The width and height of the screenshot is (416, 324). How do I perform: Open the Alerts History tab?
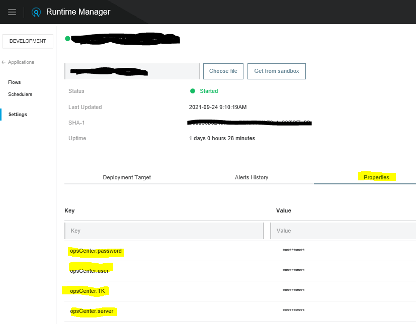coord(251,177)
